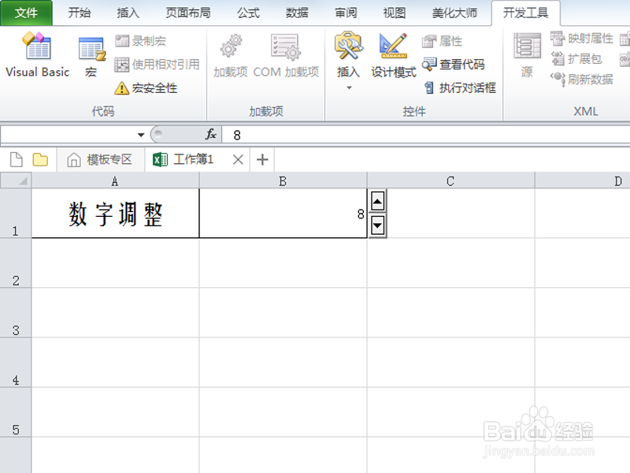Image resolution: width=630 pixels, height=473 pixels.
Task: Select column A header
Action: [115, 181]
